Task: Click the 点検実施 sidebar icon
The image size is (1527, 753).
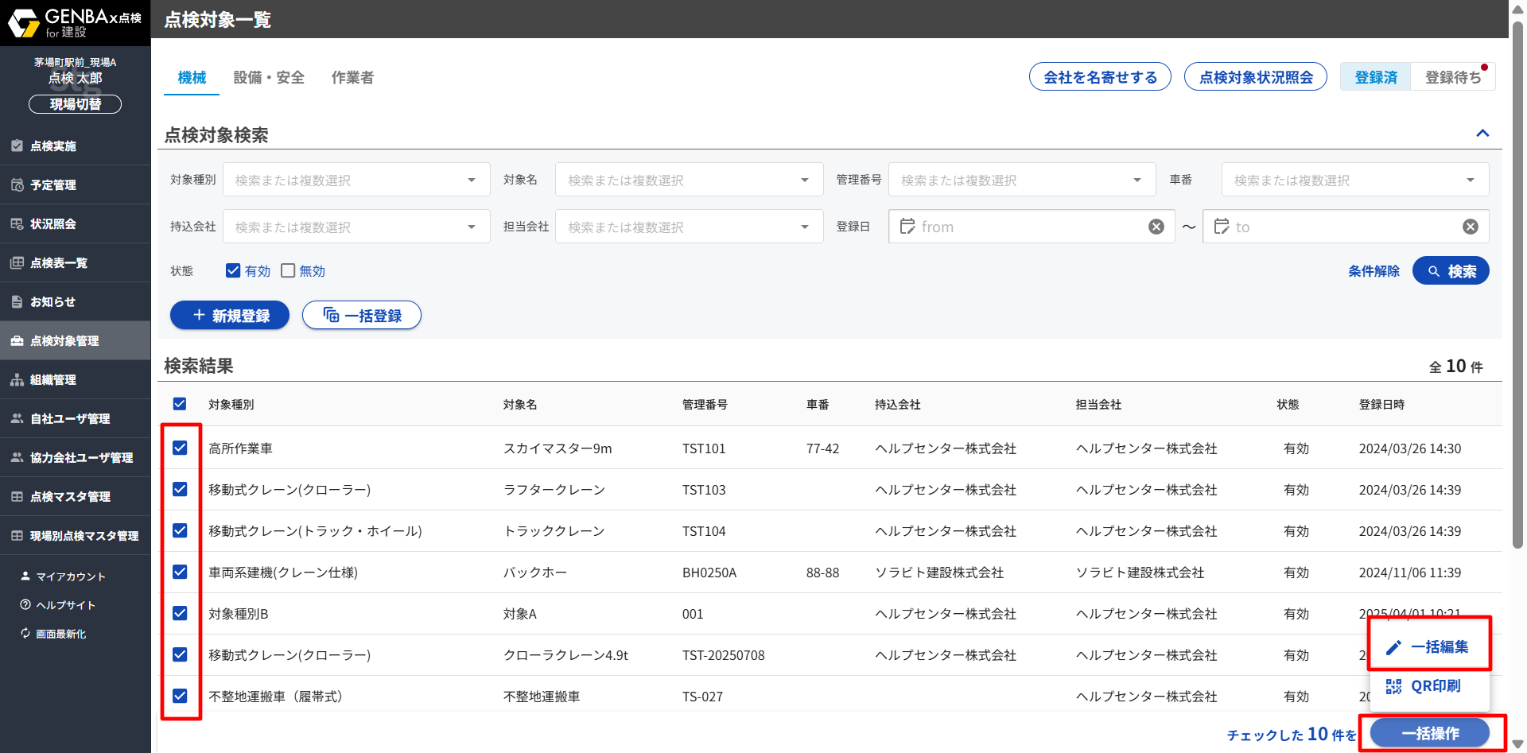Action: (x=17, y=146)
